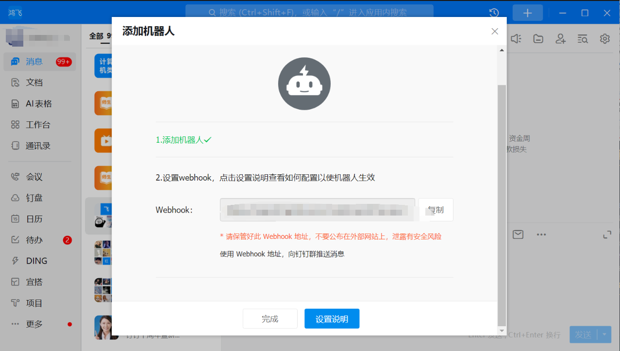620x351 pixels.
Task: Click the envelope mail icon in chat toolbar
Action: 518,234
